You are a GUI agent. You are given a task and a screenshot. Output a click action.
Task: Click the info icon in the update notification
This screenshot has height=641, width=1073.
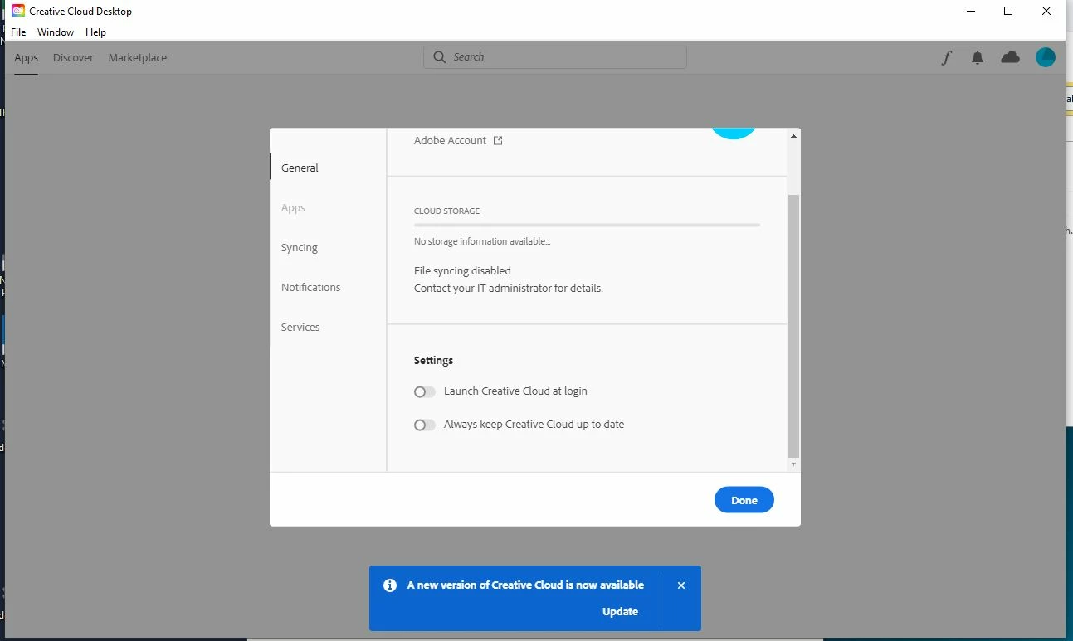pyautogui.click(x=390, y=585)
